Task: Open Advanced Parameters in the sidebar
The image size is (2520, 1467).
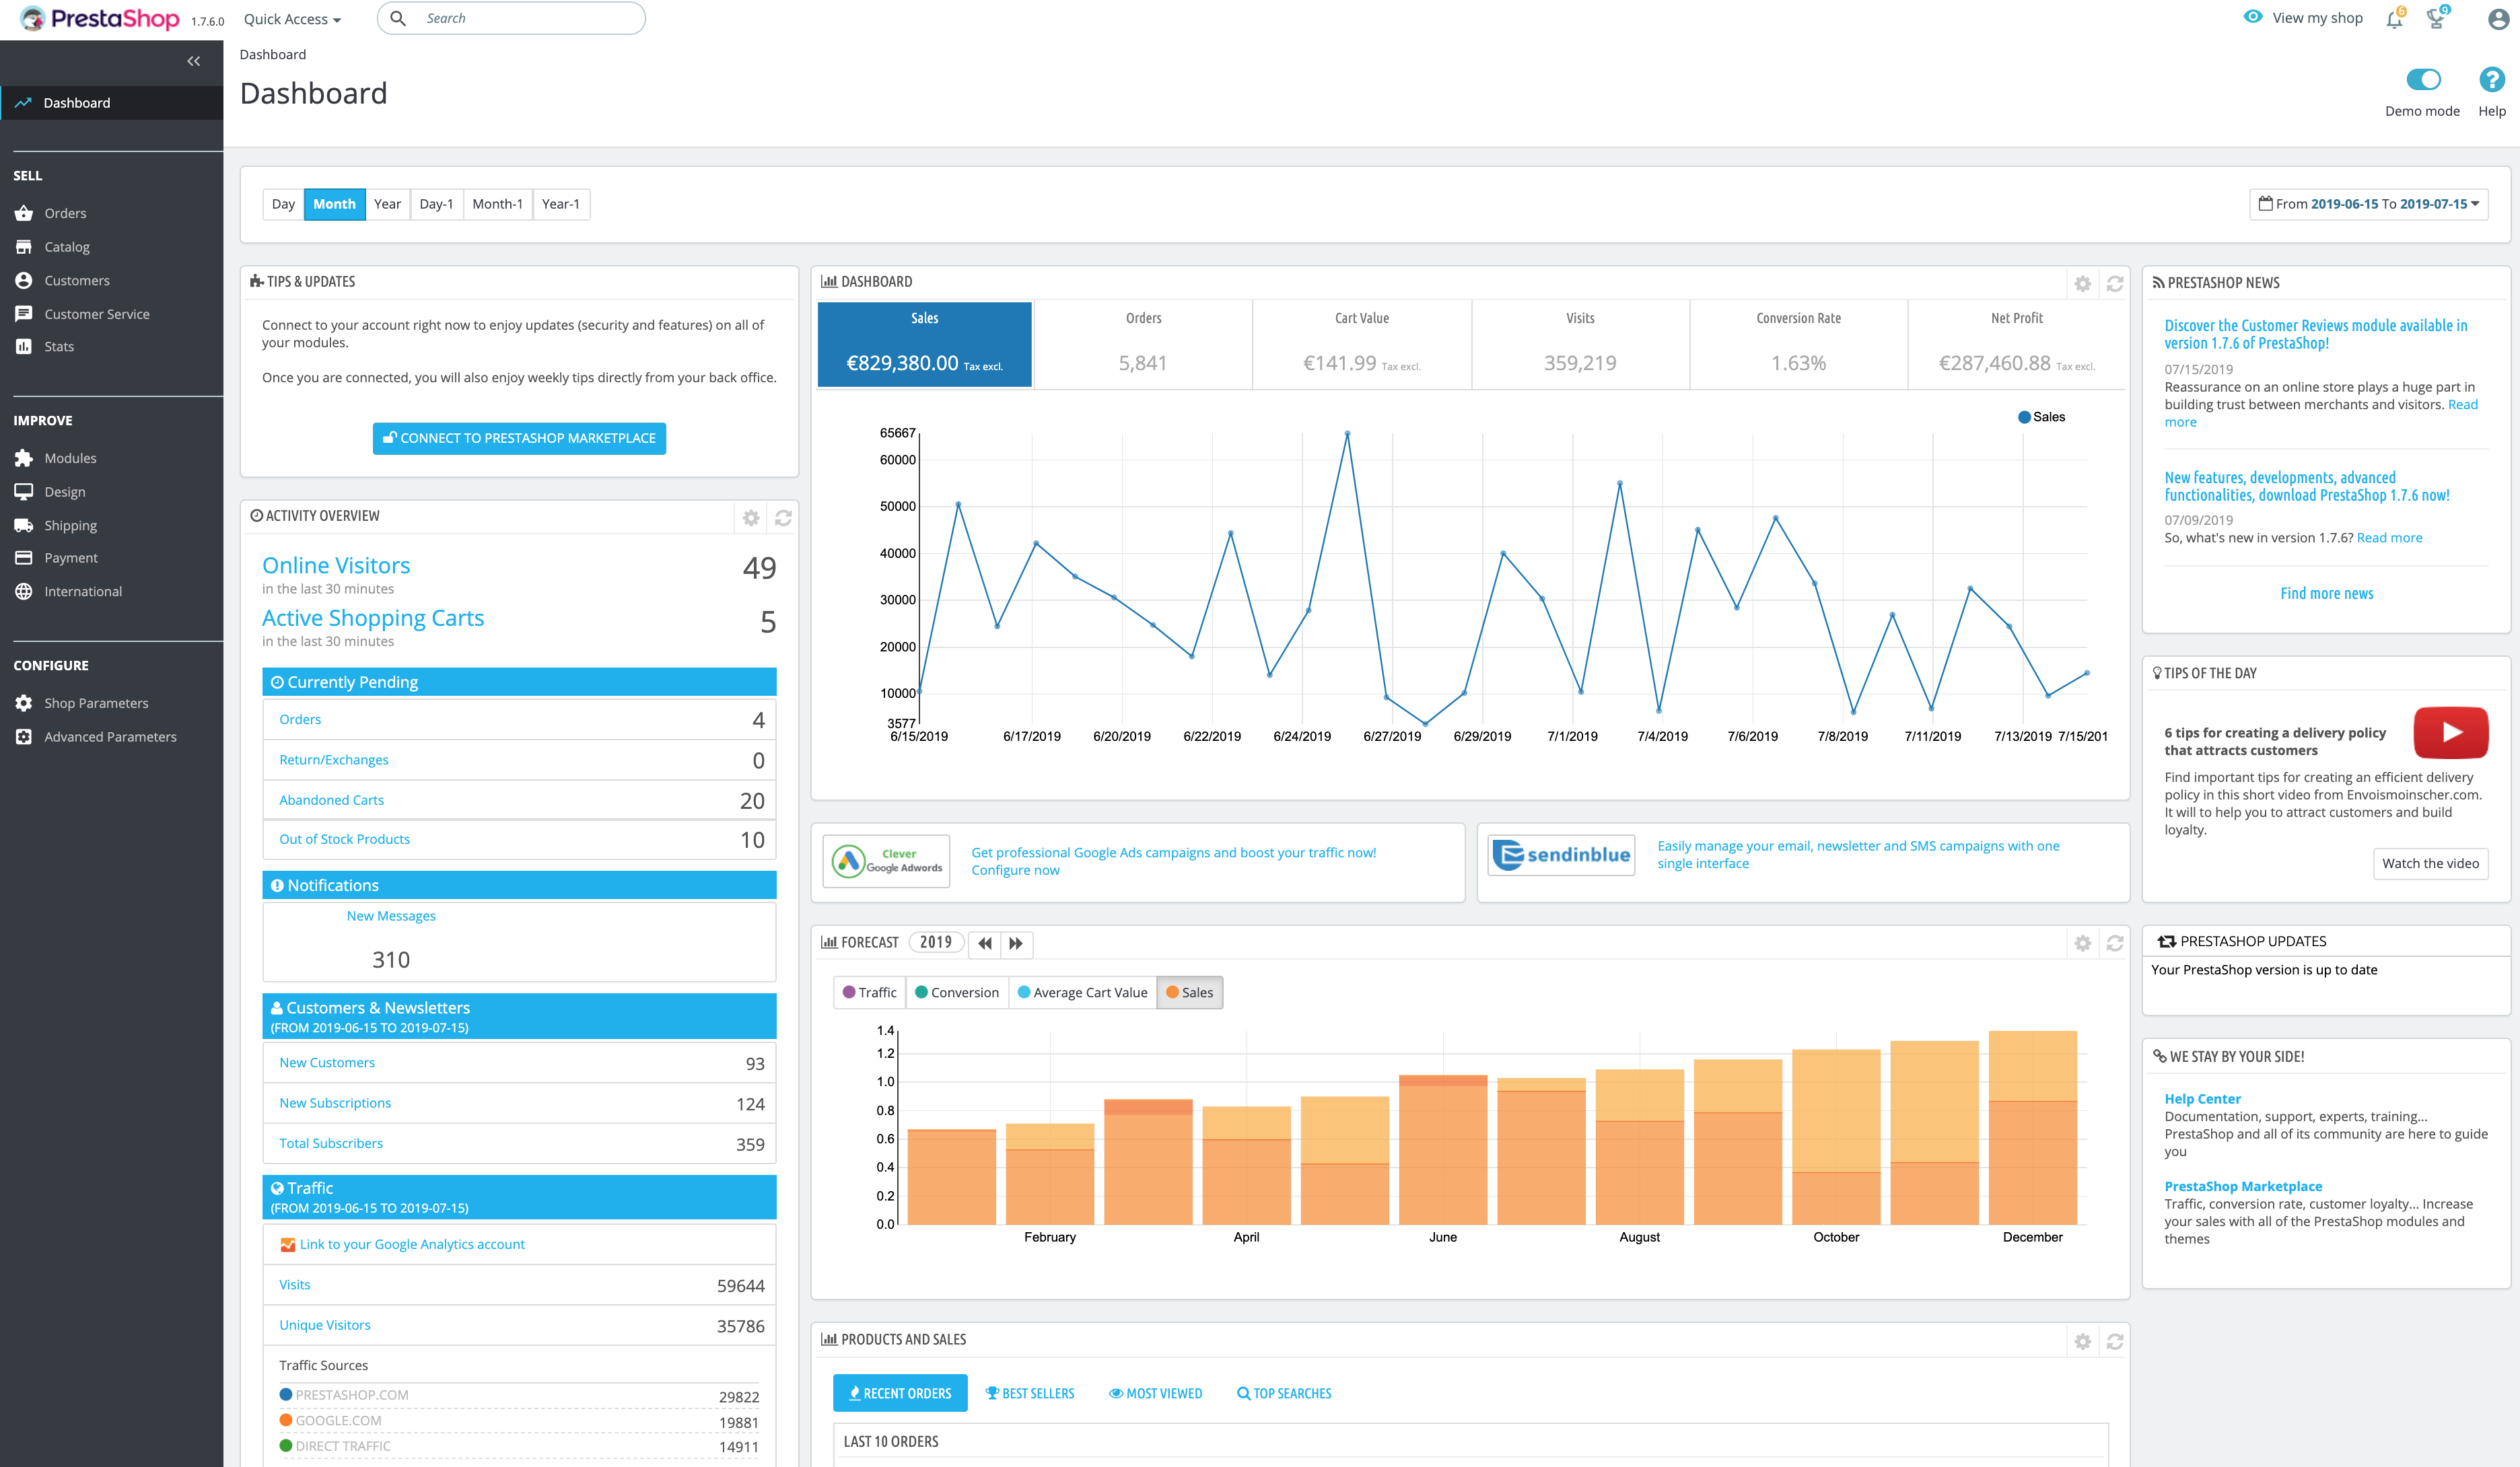Action: click(111, 736)
